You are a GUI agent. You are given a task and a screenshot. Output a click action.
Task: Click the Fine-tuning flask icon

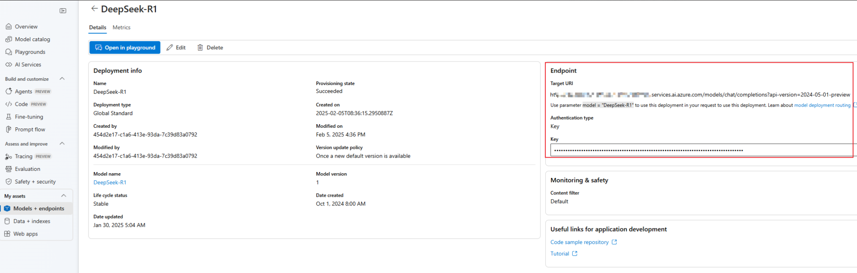(x=8, y=117)
